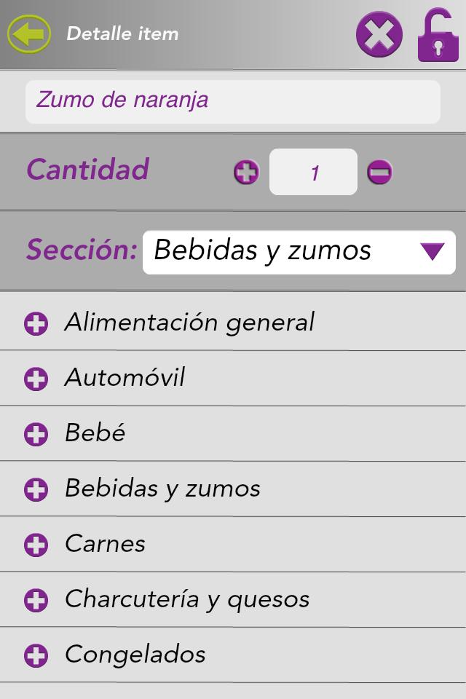Pick the Congelados section label
The height and width of the screenshot is (699, 466).
pos(135,655)
